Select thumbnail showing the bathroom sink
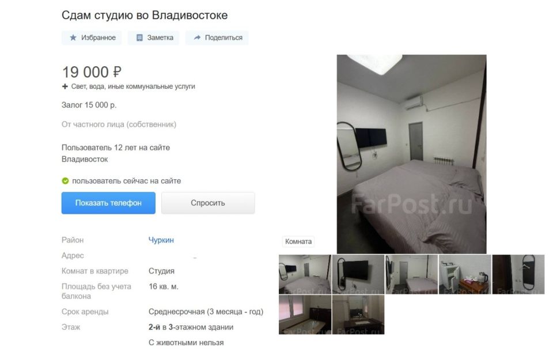This screenshot has width=553, height=356. point(358,315)
